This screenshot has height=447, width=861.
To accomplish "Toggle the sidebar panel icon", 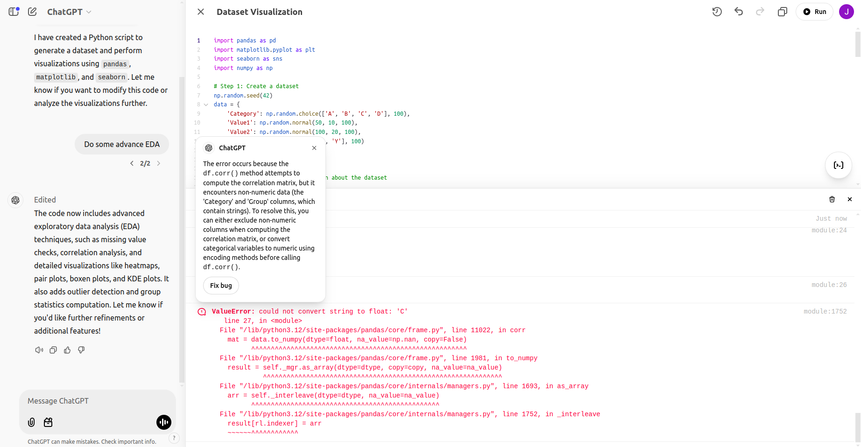I will (14, 12).
